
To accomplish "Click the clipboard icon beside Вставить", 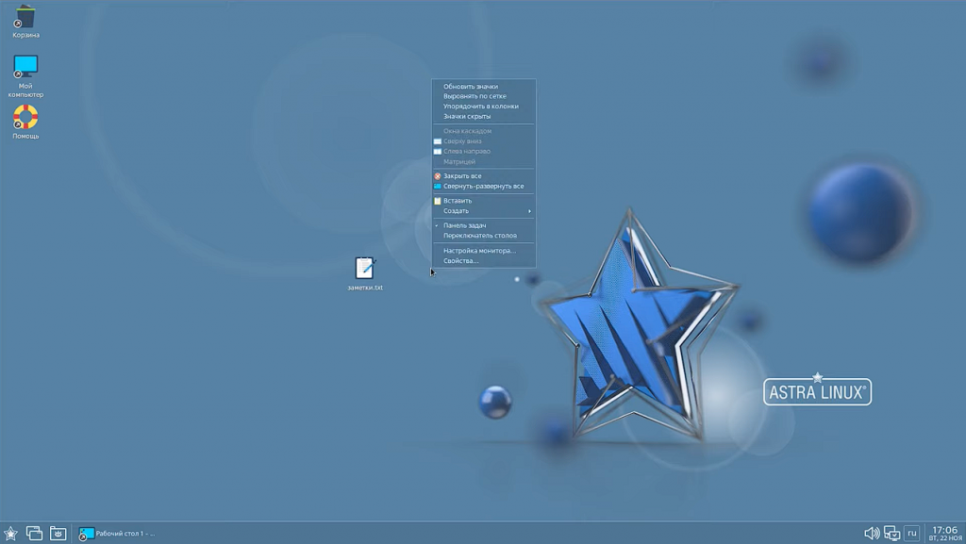I will pyautogui.click(x=438, y=201).
